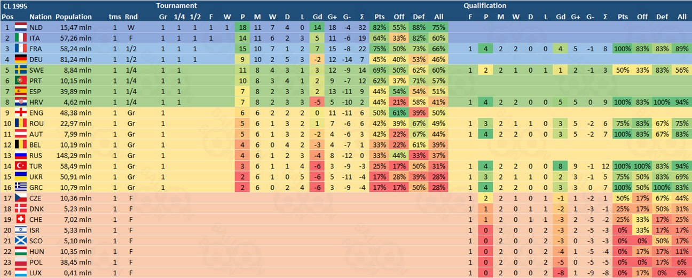
Task: Click the Netherlands flag icon
Action: (21, 27)
